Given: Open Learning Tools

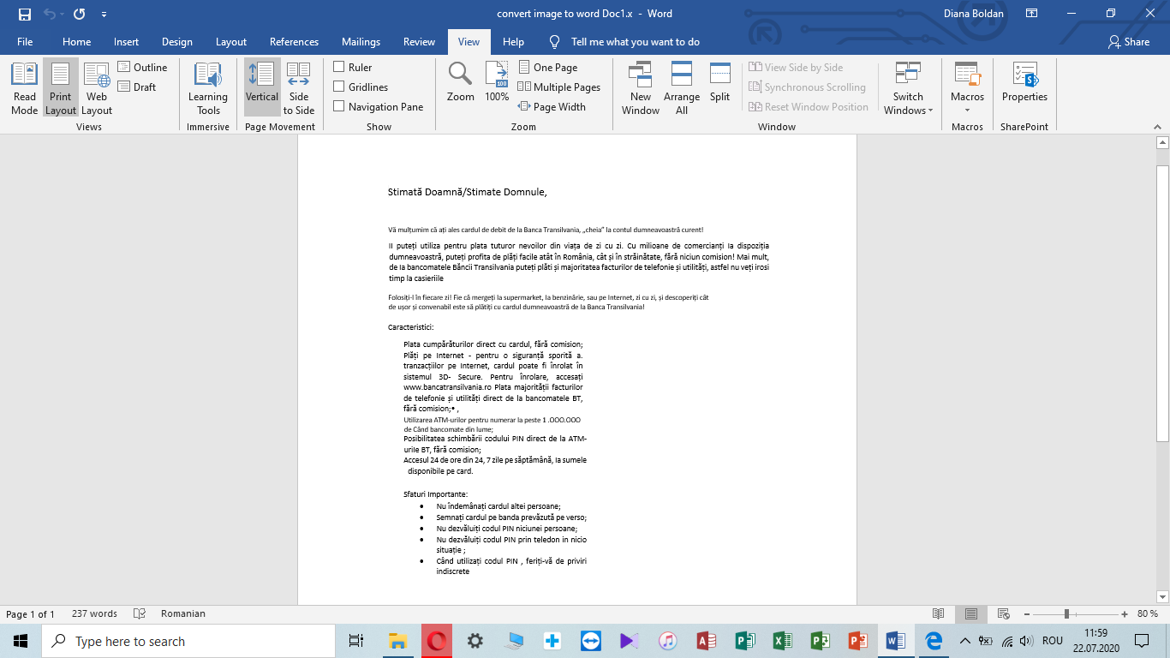Looking at the screenshot, I should point(208,88).
